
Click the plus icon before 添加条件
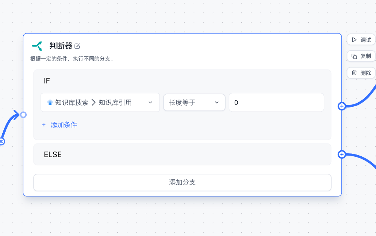(44, 125)
